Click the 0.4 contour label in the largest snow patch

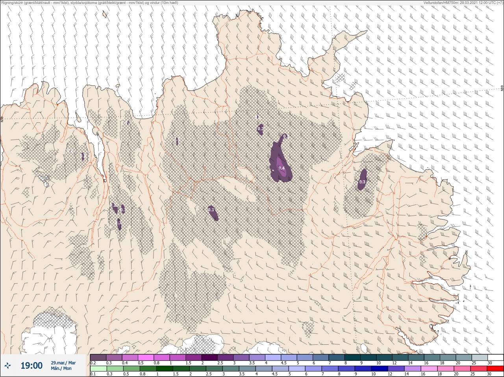tap(282, 168)
